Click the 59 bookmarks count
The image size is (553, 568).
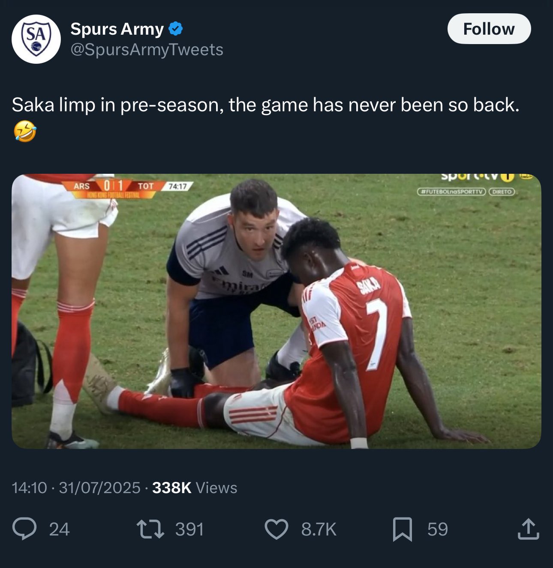tap(437, 529)
